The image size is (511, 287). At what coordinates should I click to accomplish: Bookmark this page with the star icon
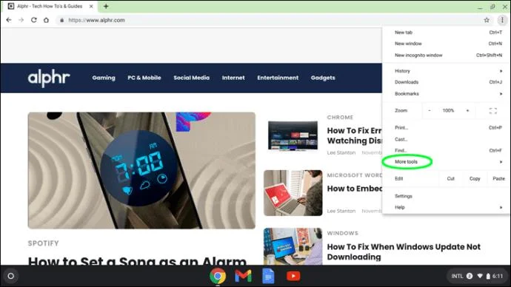(487, 20)
